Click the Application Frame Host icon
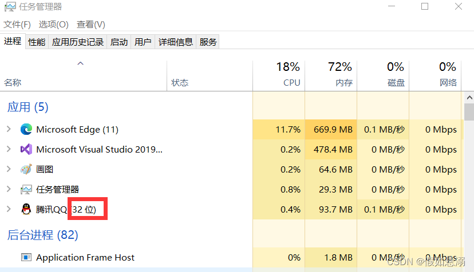The height and width of the screenshot is (272, 474). pos(26,257)
